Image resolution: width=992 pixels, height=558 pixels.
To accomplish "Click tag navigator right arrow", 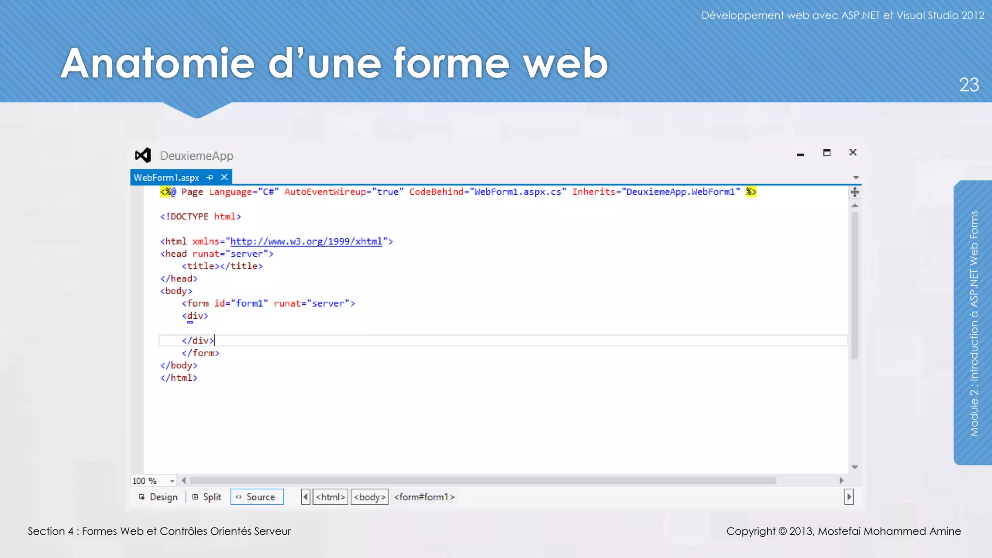I will [x=849, y=497].
